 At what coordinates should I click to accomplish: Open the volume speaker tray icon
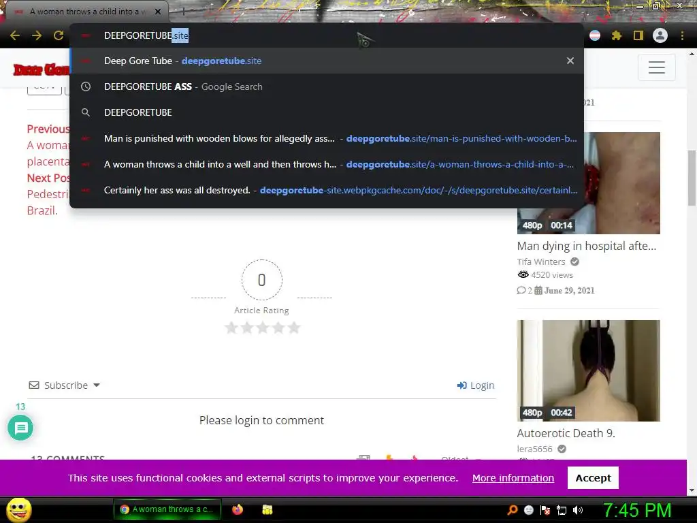(x=578, y=510)
